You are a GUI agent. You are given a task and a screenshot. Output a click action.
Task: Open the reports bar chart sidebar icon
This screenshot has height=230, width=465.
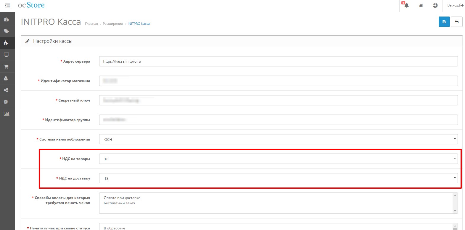(6, 114)
